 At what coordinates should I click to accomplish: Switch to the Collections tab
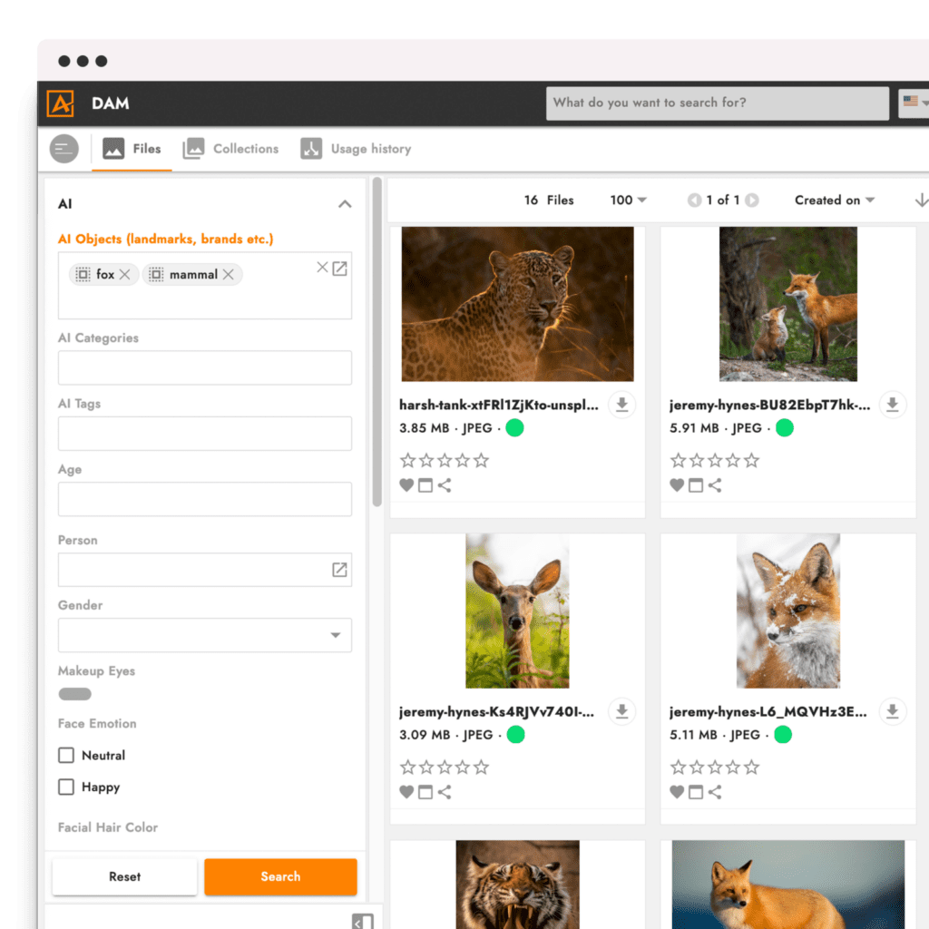tap(230, 149)
